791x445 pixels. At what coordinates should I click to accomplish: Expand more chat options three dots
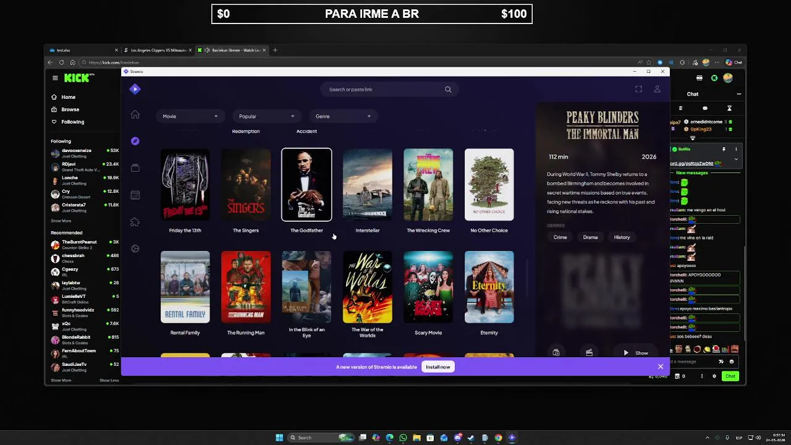(701, 376)
